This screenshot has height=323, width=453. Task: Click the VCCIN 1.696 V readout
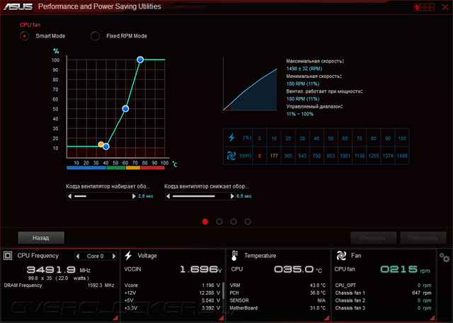pos(173,269)
